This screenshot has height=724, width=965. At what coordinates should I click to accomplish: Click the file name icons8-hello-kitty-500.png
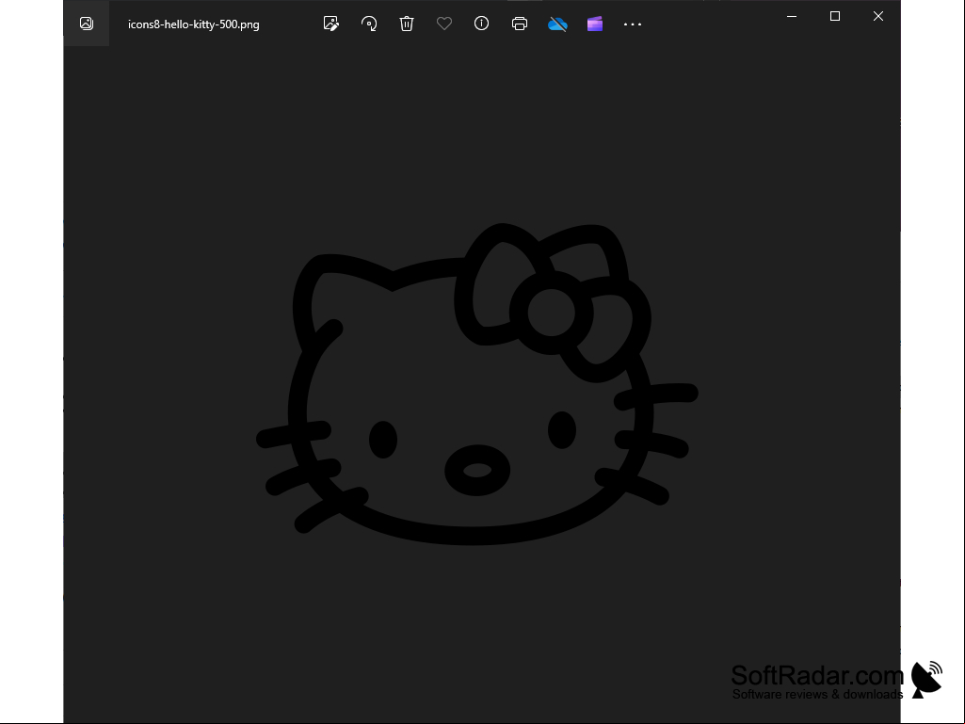pos(194,24)
